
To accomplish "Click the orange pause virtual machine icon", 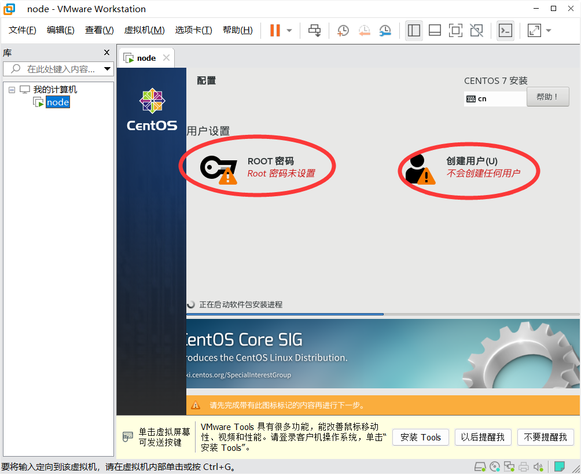I will (x=275, y=31).
